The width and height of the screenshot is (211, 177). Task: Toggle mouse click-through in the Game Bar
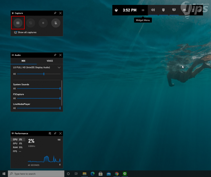[193, 10]
